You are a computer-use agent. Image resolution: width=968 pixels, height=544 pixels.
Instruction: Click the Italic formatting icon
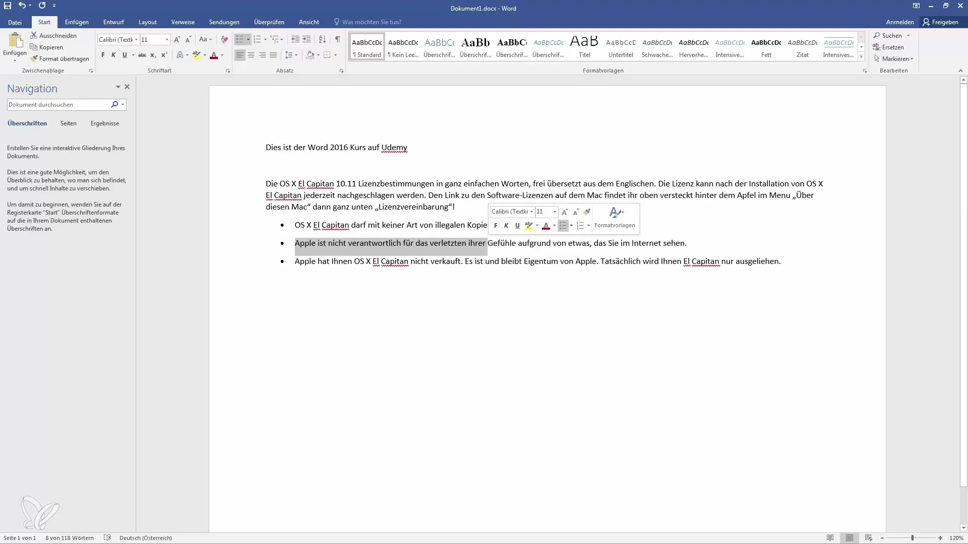point(506,225)
